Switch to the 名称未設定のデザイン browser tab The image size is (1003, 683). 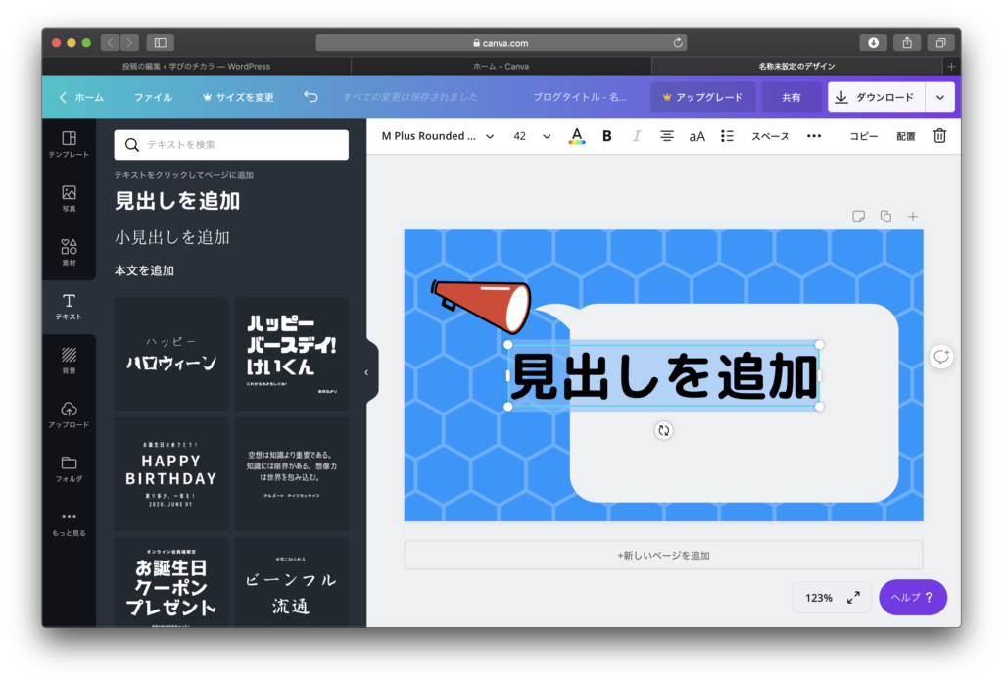point(796,66)
